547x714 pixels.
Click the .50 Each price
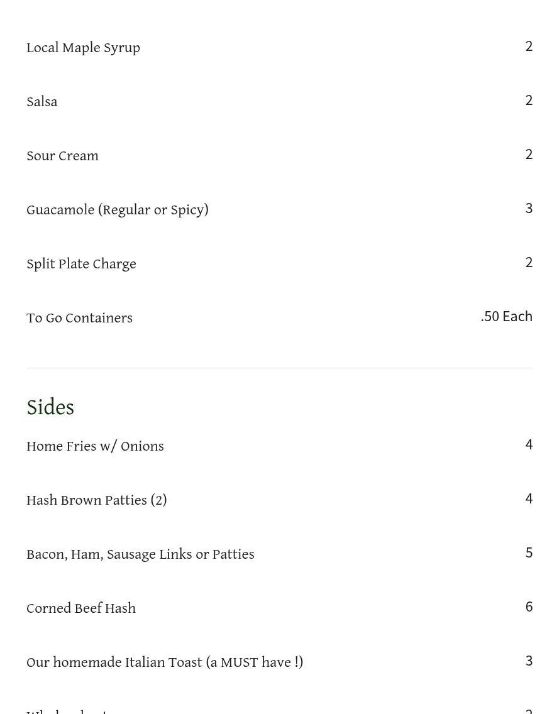(x=506, y=316)
